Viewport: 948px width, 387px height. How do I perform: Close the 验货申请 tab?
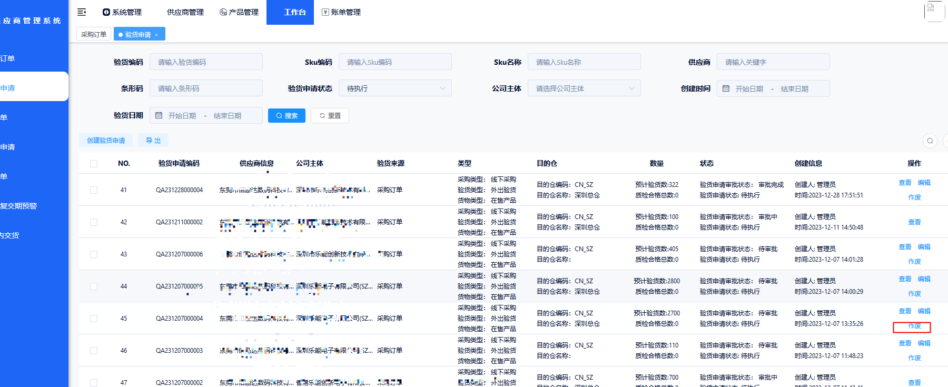(156, 35)
